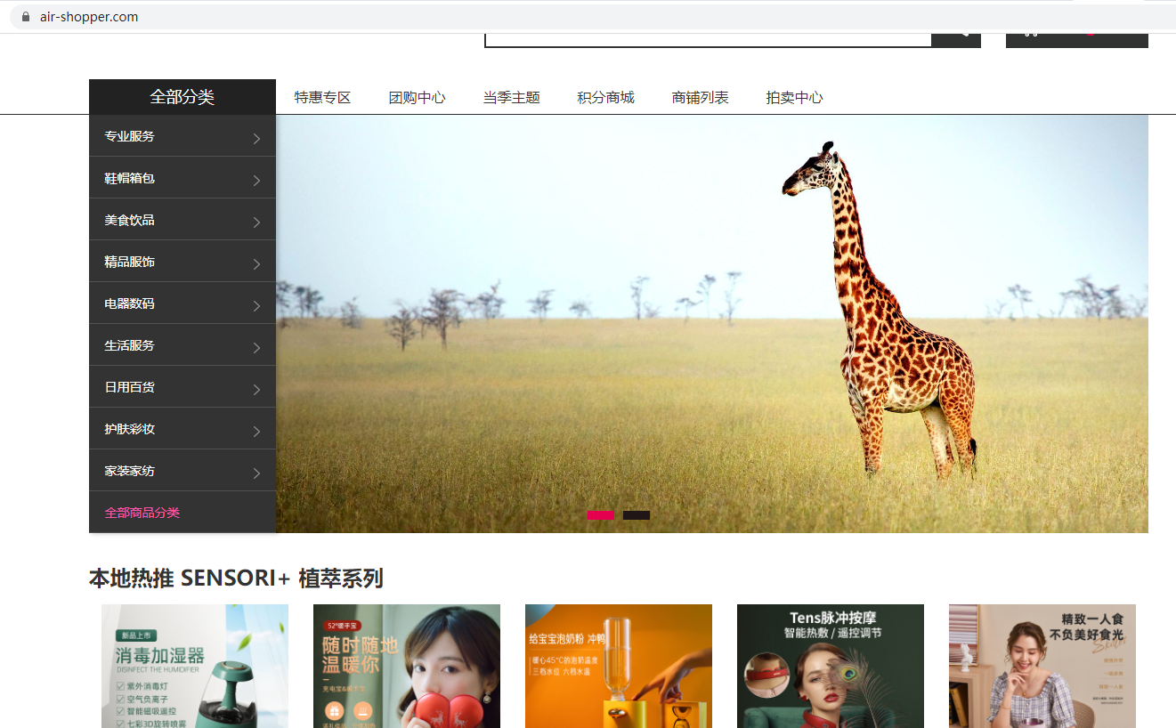Click the 全部商品分类 link

142,513
